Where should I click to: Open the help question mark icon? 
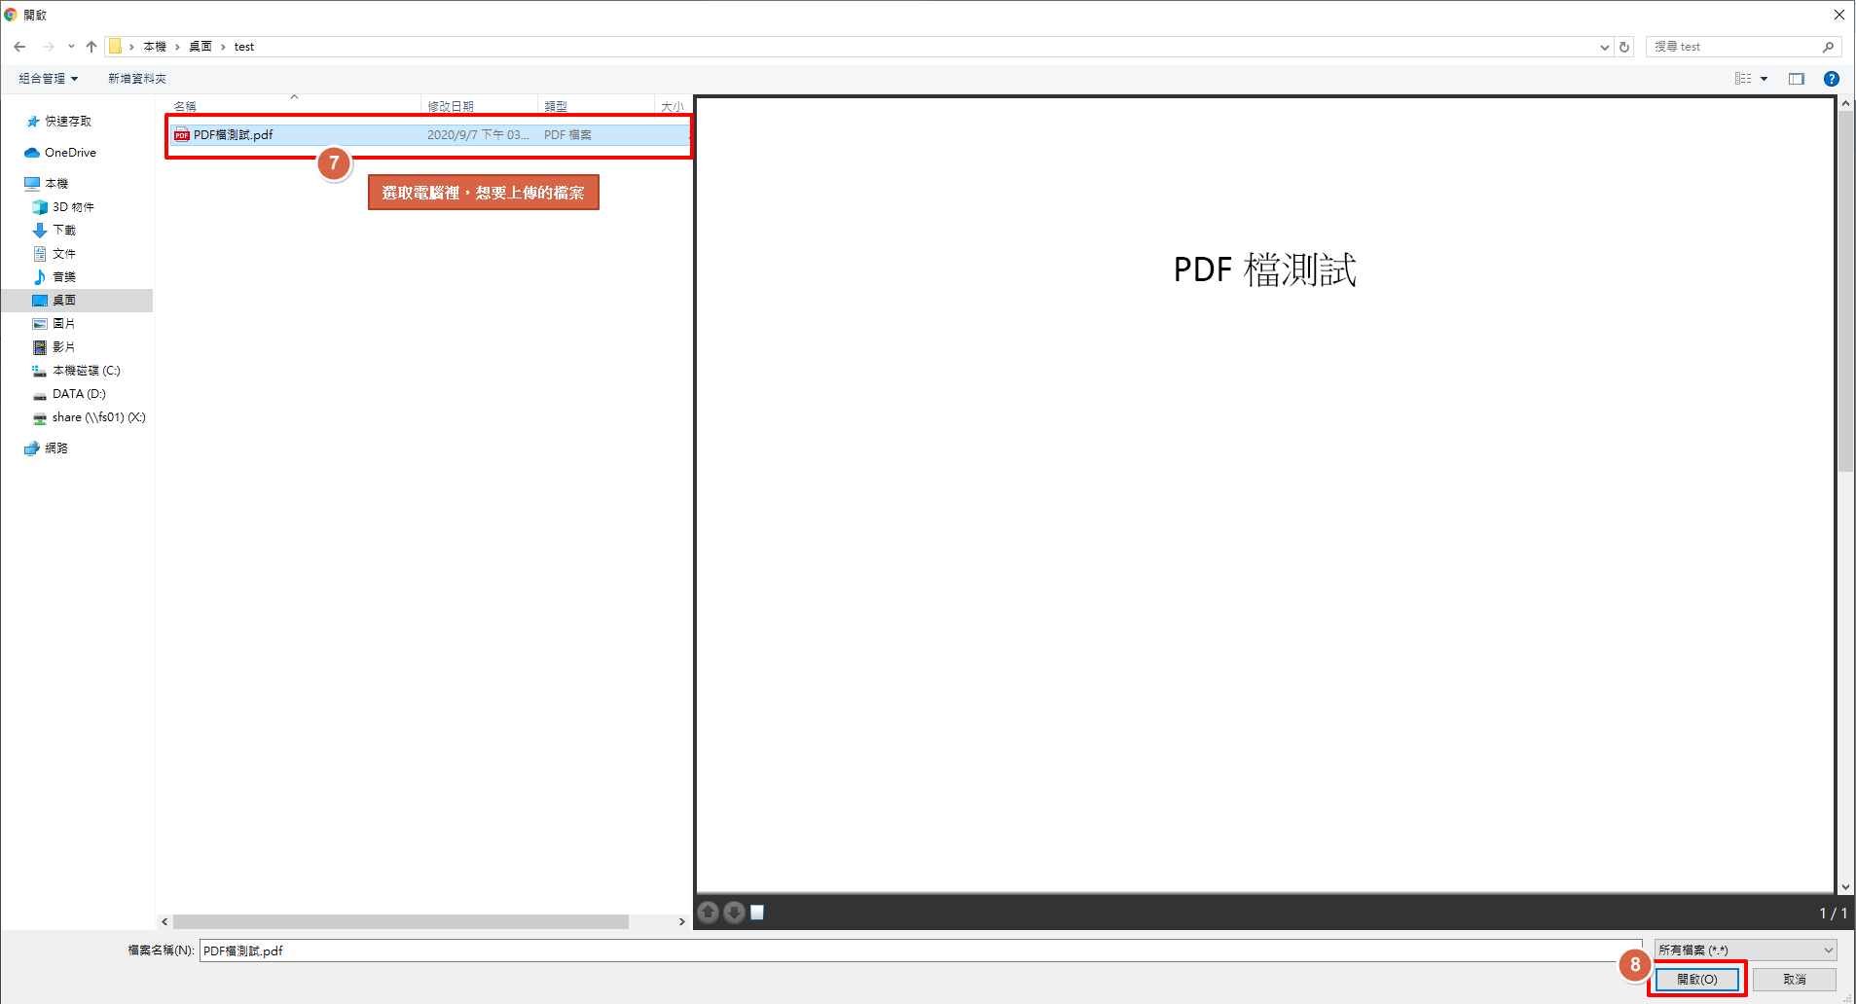[x=1831, y=79]
